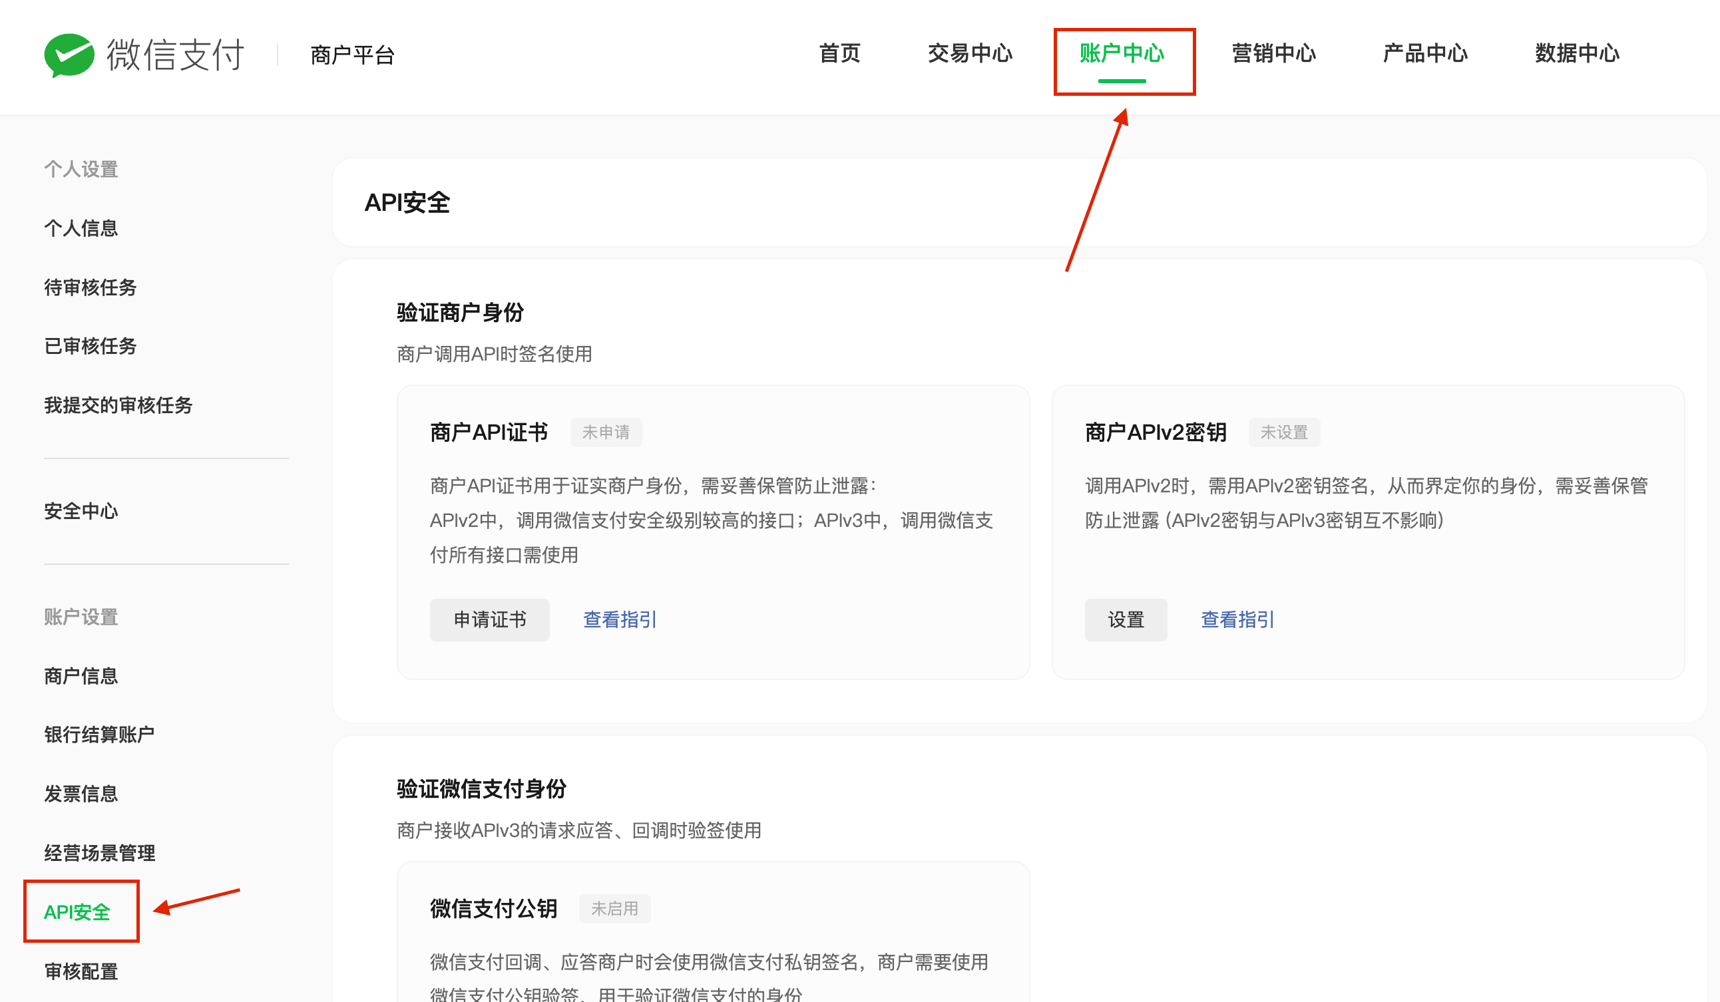Open 经营场景管理 in sidebar

pyautogui.click(x=100, y=852)
